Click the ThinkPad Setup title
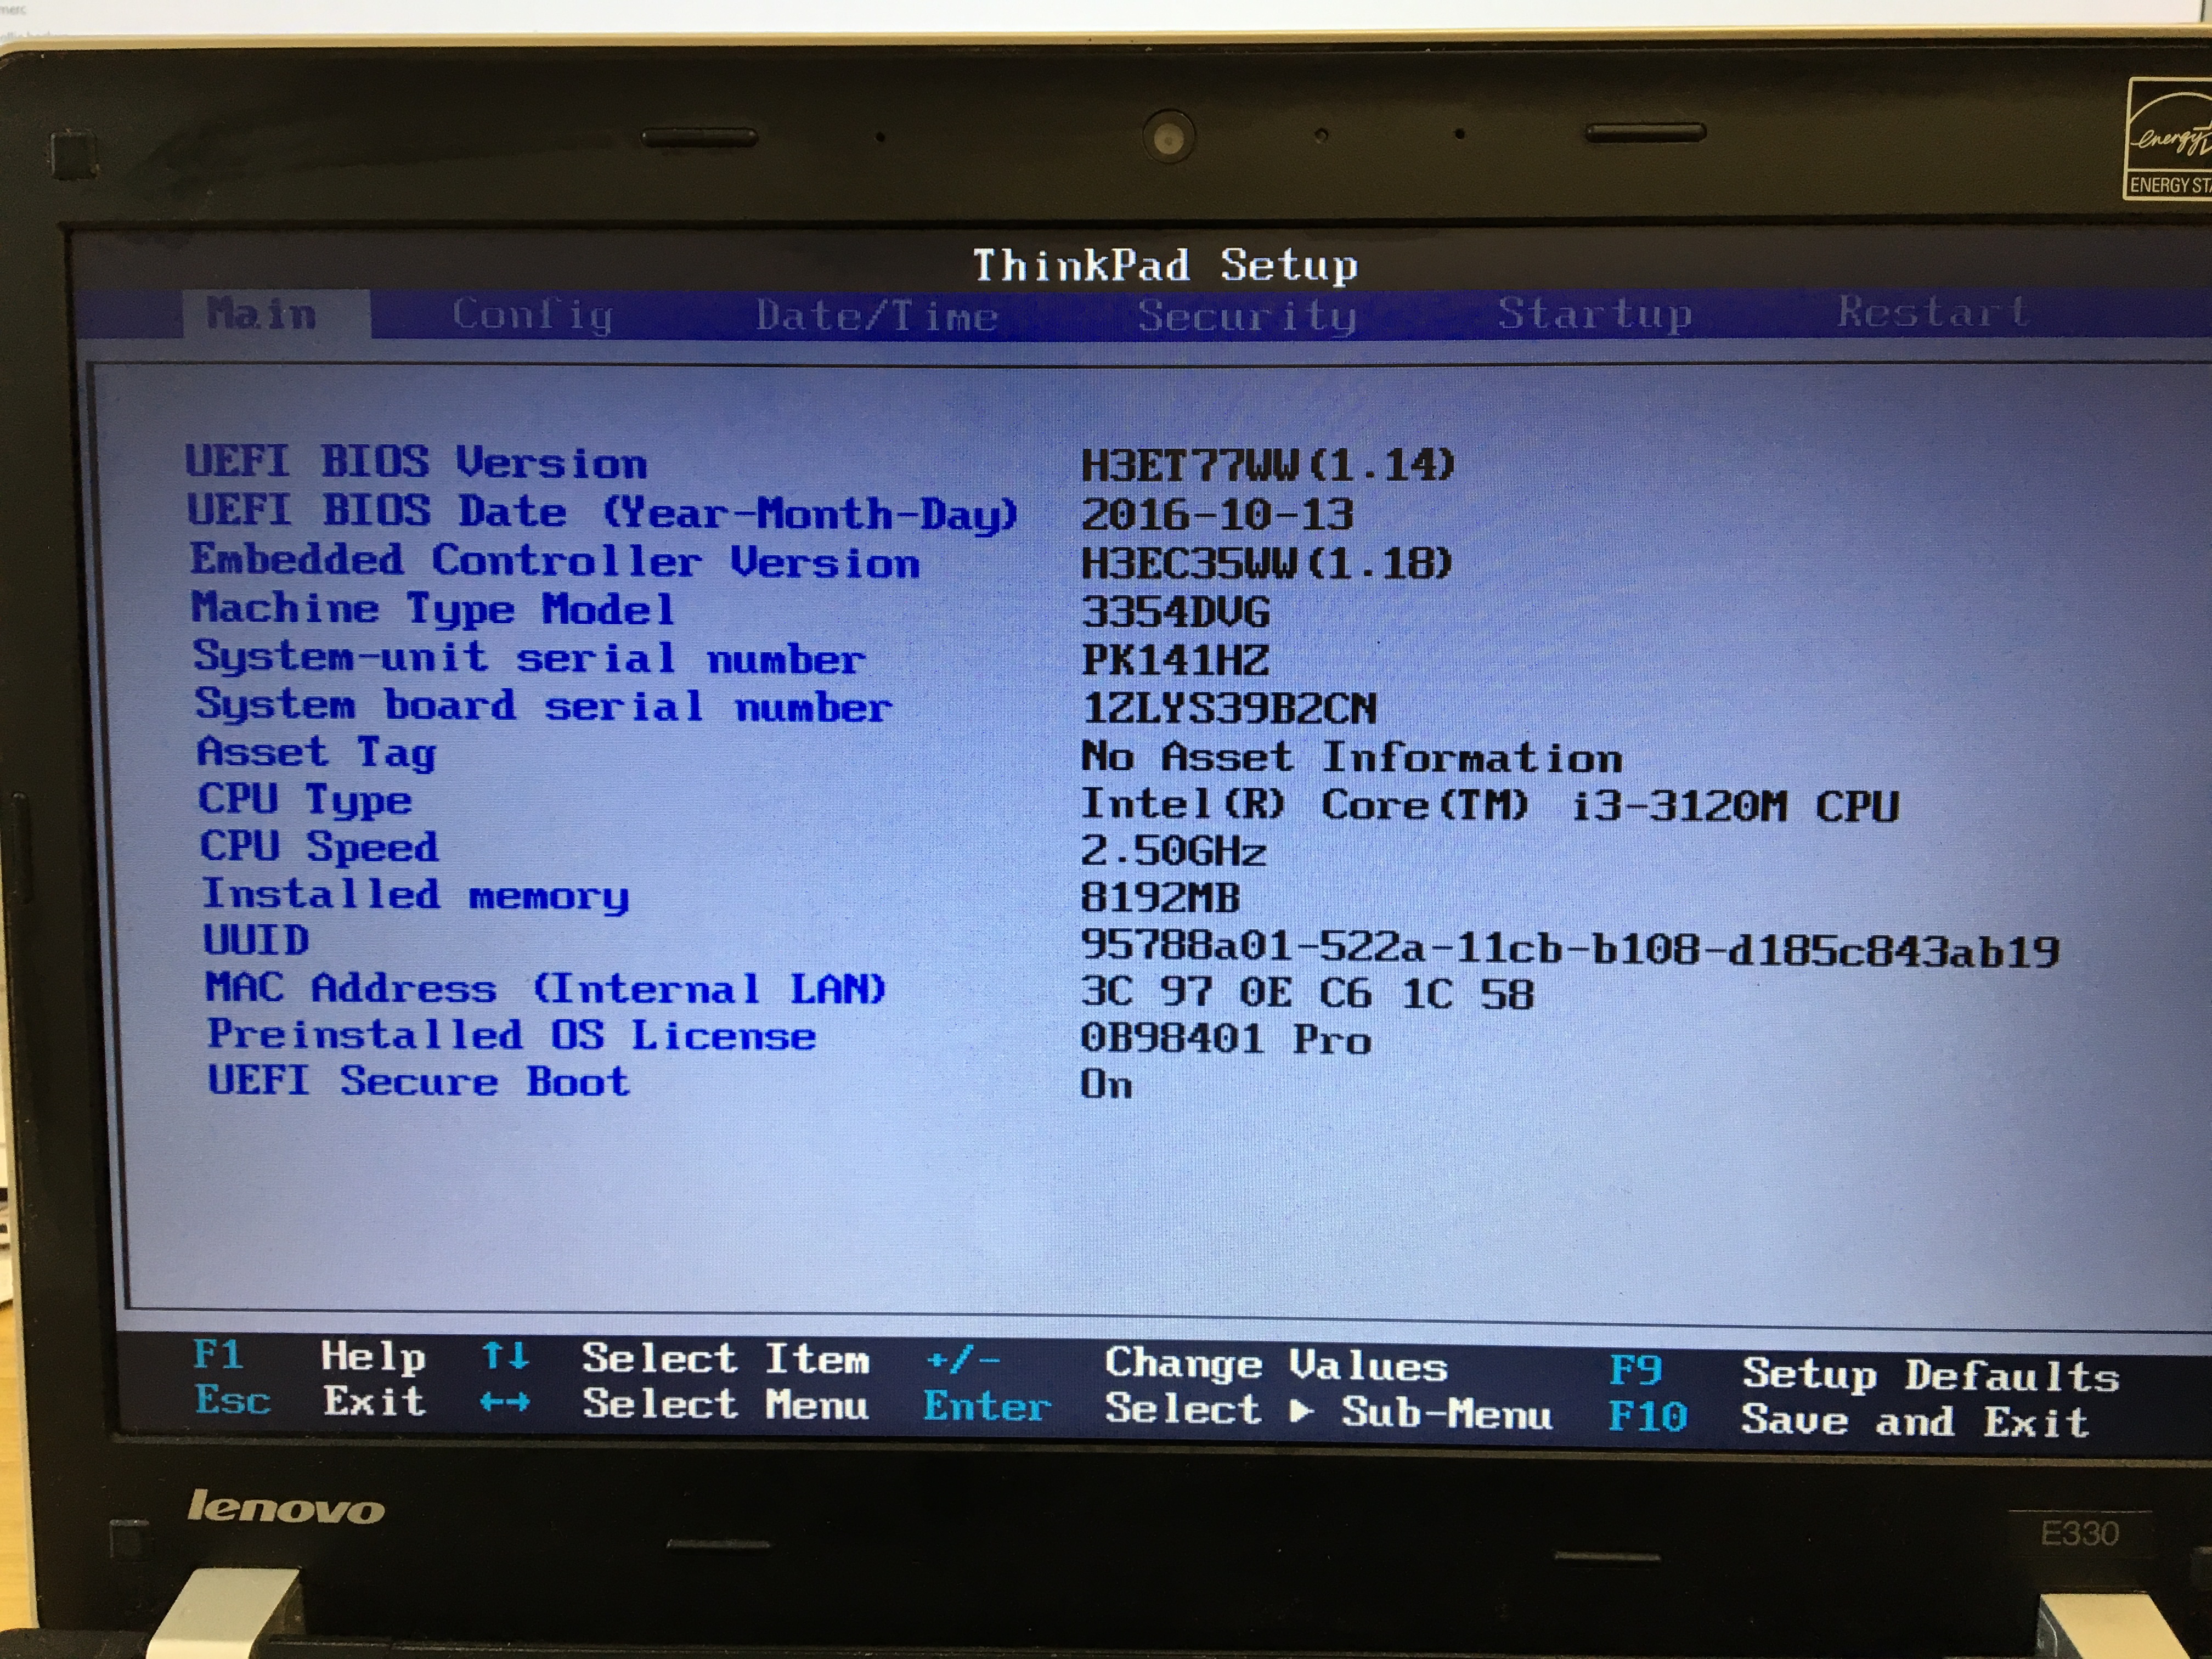The height and width of the screenshot is (1659, 2212). tap(1166, 266)
